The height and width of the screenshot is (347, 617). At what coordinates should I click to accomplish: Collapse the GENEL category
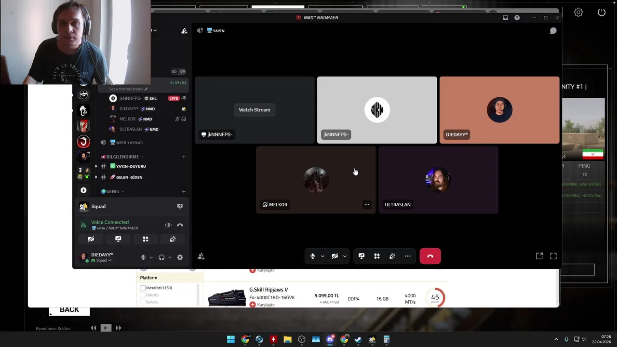point(112,191)
